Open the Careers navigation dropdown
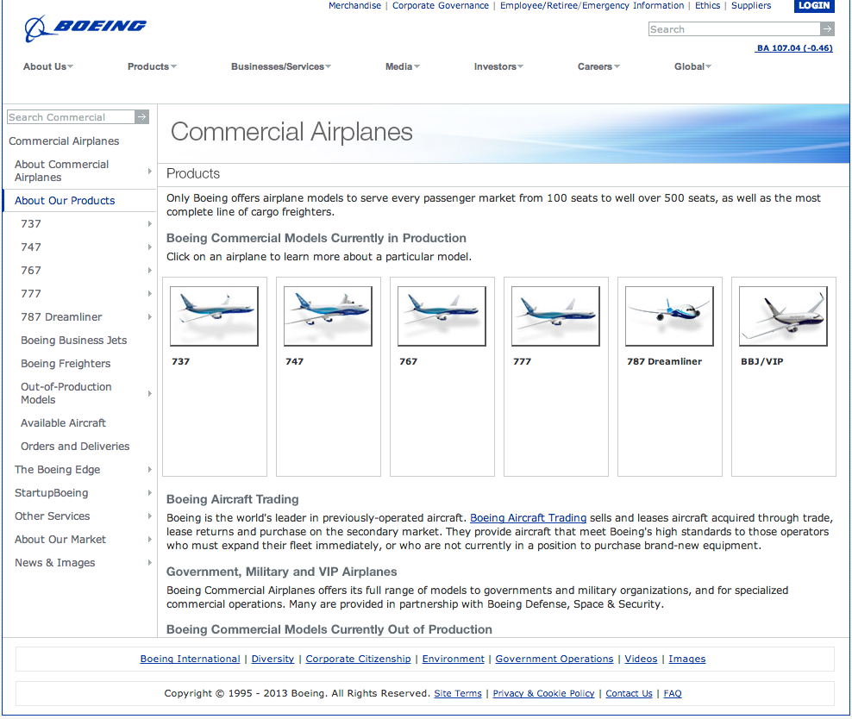 598,66
